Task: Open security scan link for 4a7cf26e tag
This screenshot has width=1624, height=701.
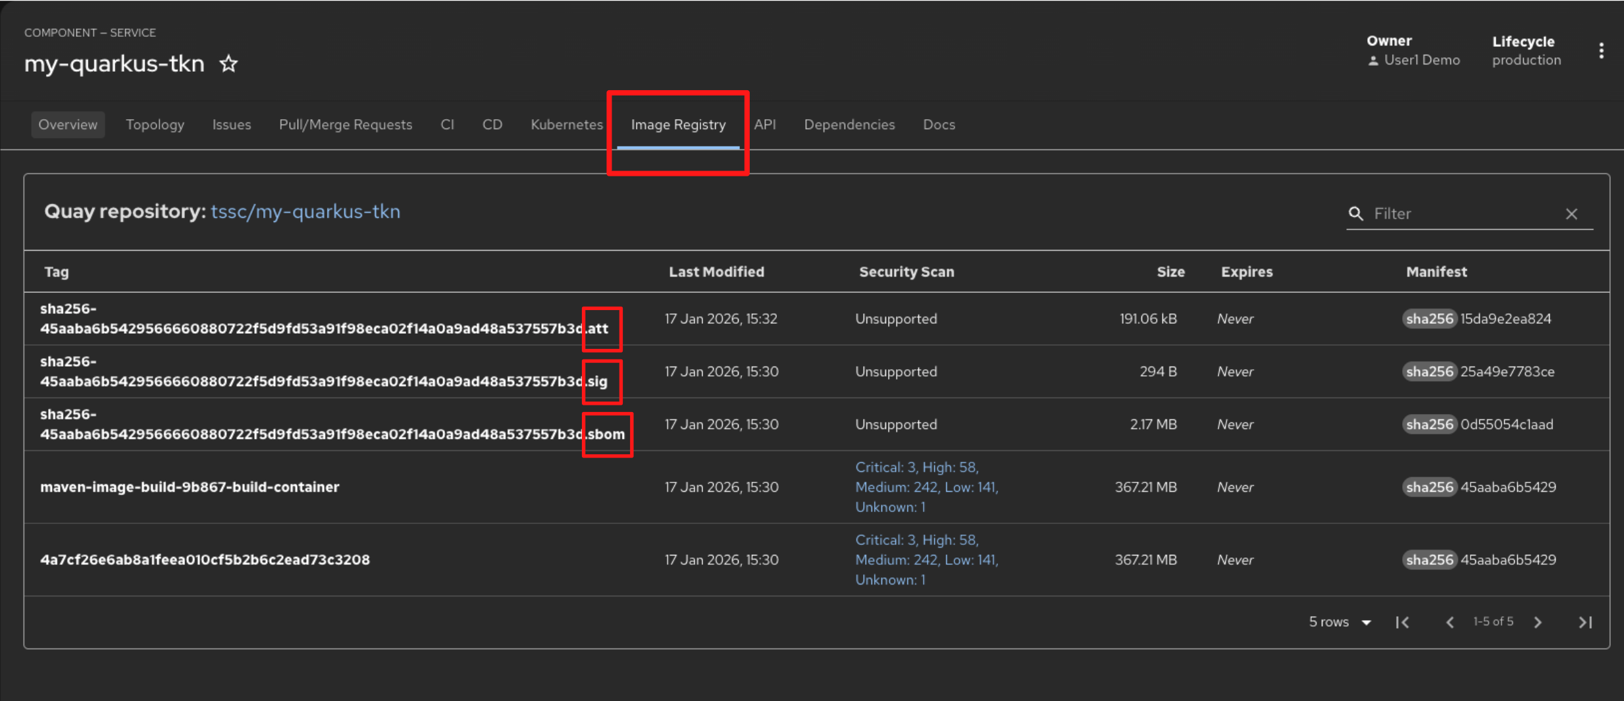Action: click(926, 559)
